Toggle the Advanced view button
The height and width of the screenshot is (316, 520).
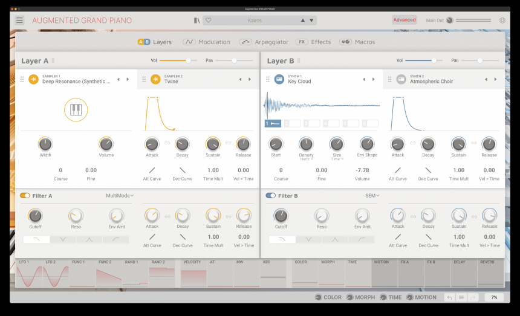click(405, 20)
